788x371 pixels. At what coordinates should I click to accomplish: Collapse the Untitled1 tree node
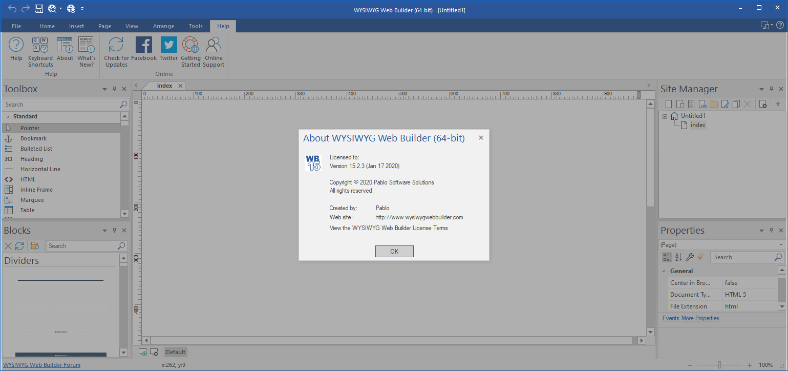pos(665,116)
